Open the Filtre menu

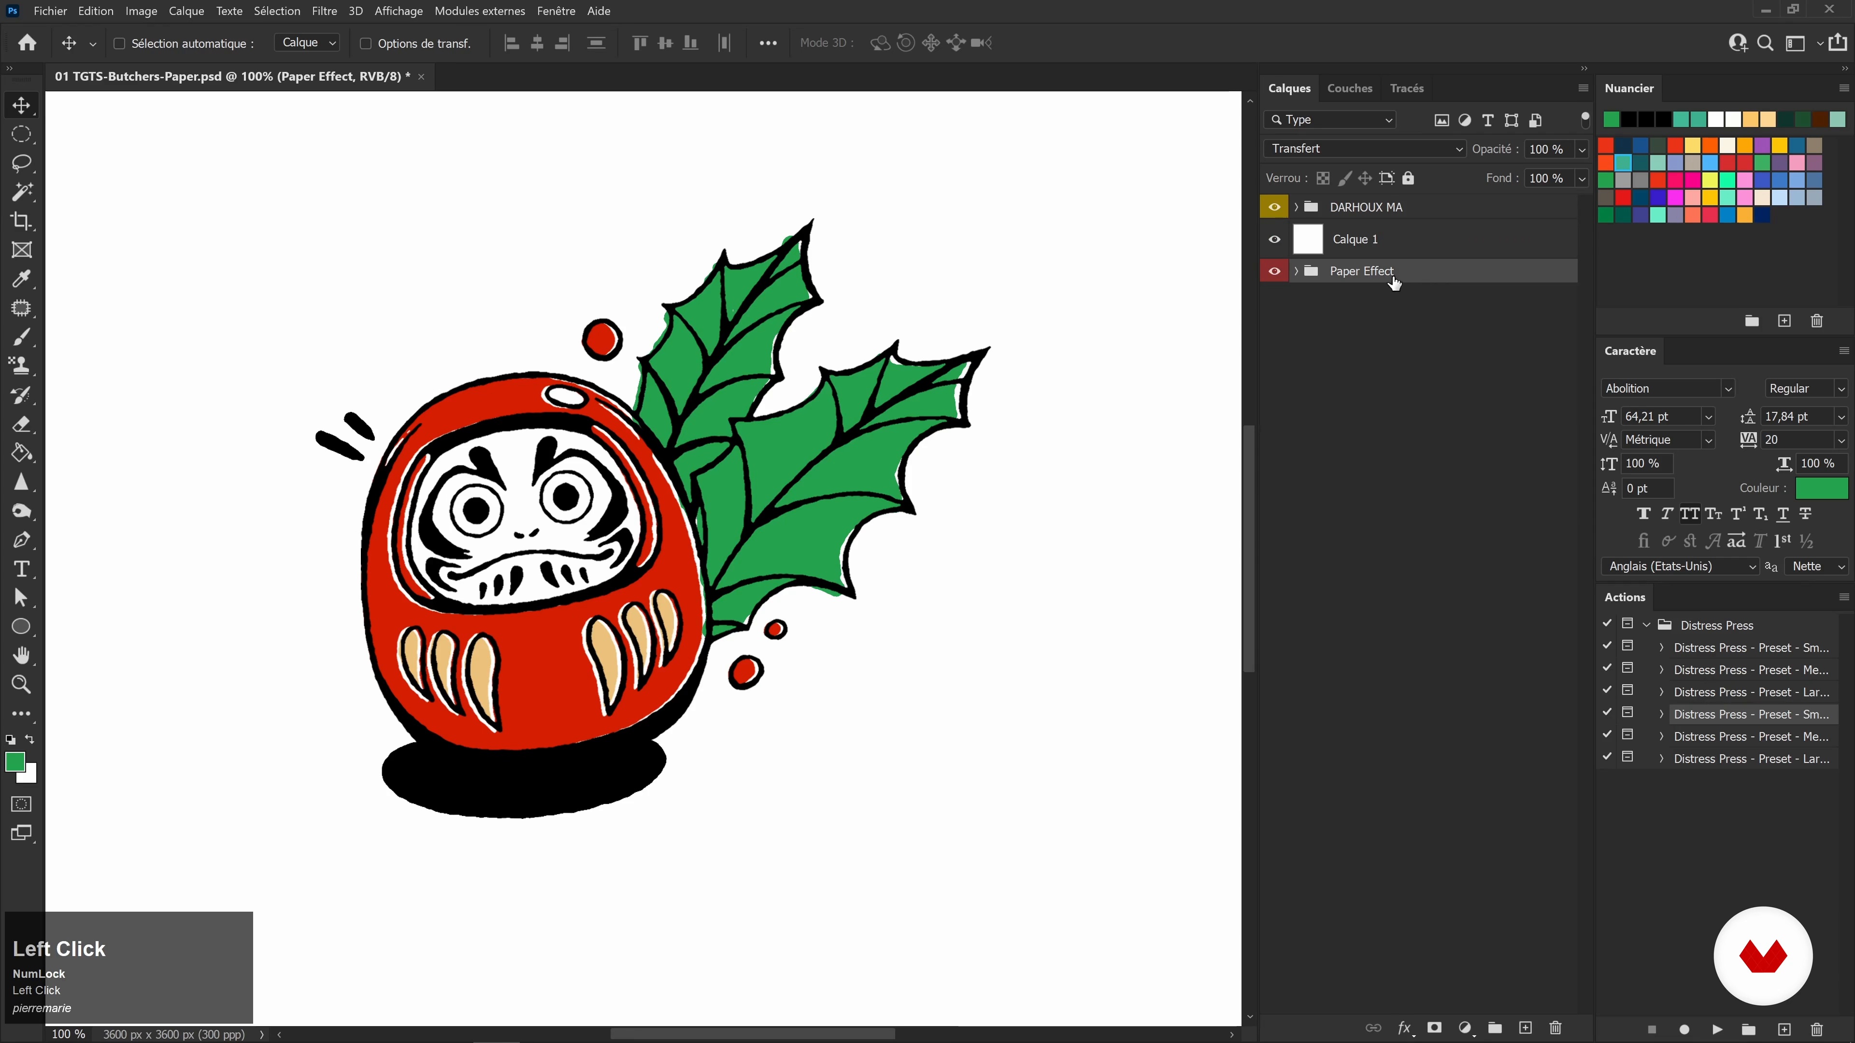324,11
